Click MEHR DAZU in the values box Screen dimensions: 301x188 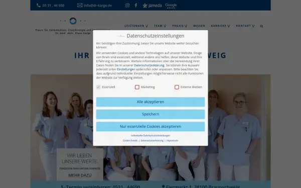click(80, 175)
